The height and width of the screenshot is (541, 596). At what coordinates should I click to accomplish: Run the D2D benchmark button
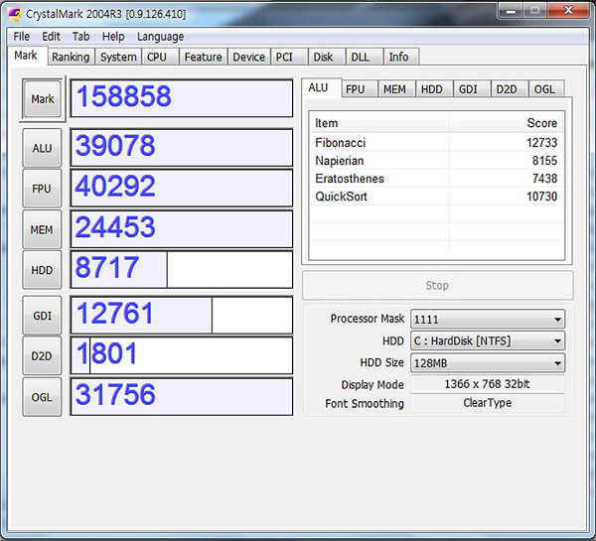coord(42,356)
